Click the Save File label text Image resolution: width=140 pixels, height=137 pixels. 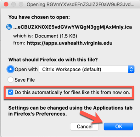point(25,80)
